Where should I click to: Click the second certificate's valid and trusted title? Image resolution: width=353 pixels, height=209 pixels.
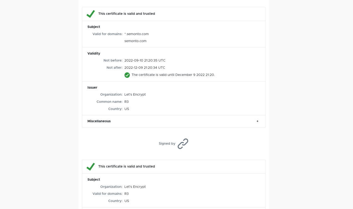pyautogui.click(x=126, y=166)
